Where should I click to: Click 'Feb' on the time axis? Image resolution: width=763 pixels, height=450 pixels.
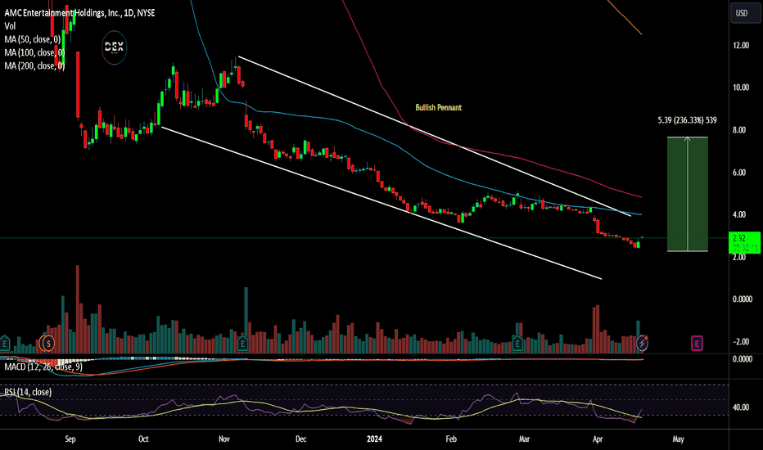pyautogui.click(x=451, y=439)
